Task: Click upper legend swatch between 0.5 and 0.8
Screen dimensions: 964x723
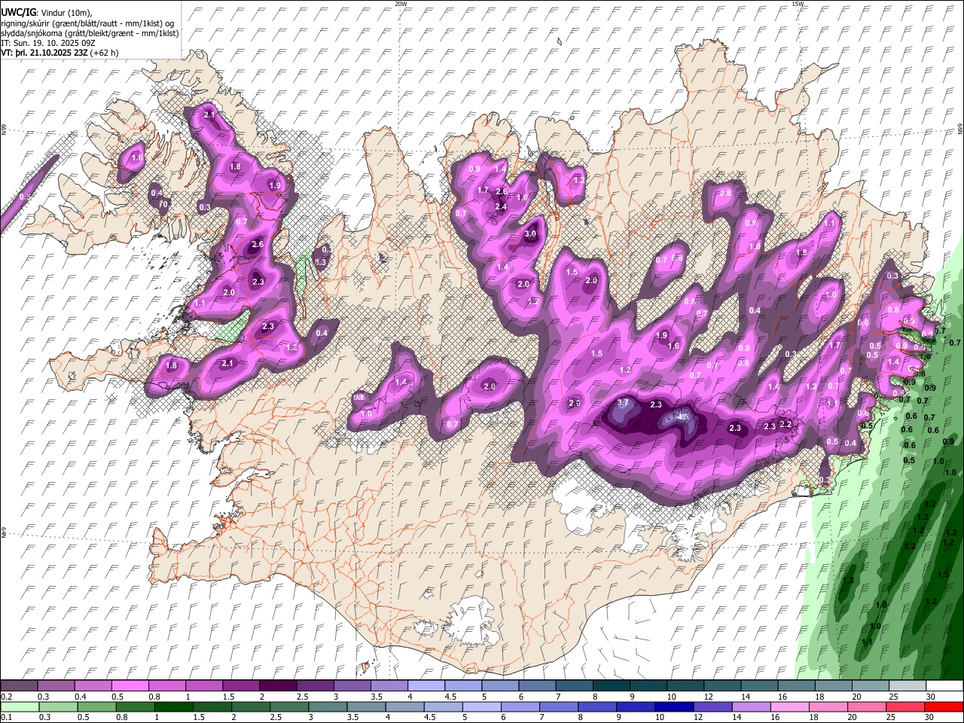Action: [130, 685]
